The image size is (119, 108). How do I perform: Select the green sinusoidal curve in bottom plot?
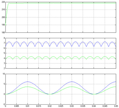pyautogui.click(x=72, y=87)
